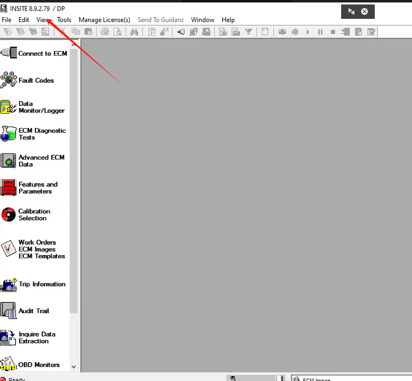This screenshot has width=412, height=381.
Task: Click the Print Preview toolbar icon
Action: 118,32
